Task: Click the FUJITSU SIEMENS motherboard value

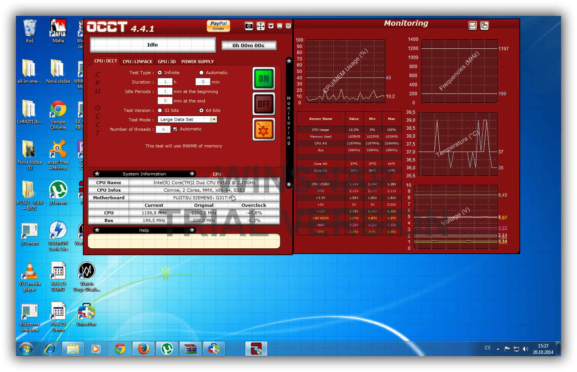Action: tap(204, 197)
